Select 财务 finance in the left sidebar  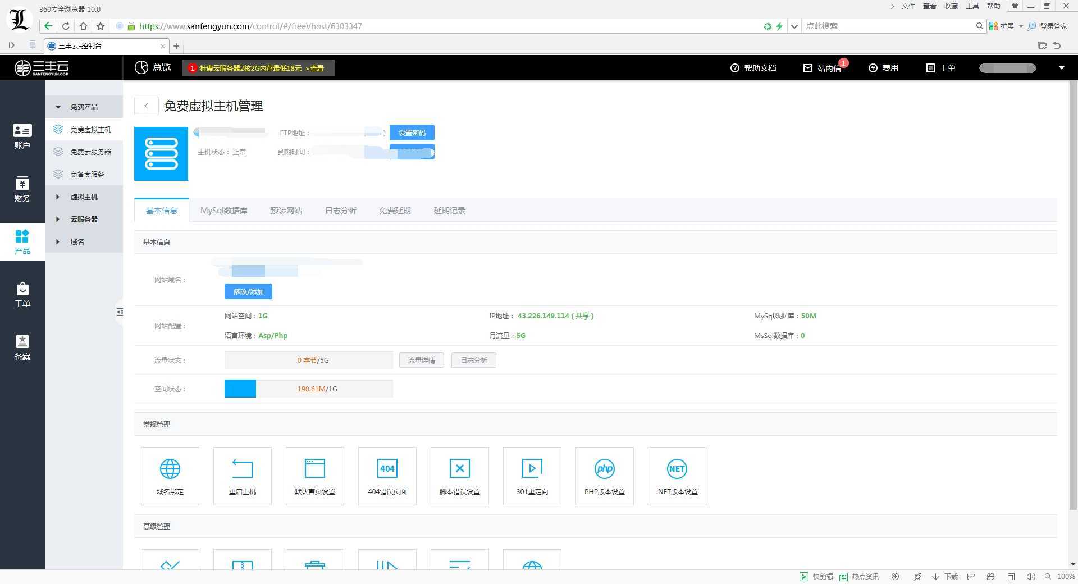coord(22,189)
